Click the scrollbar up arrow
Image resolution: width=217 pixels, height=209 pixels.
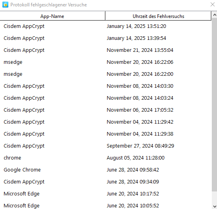[214, 15]
